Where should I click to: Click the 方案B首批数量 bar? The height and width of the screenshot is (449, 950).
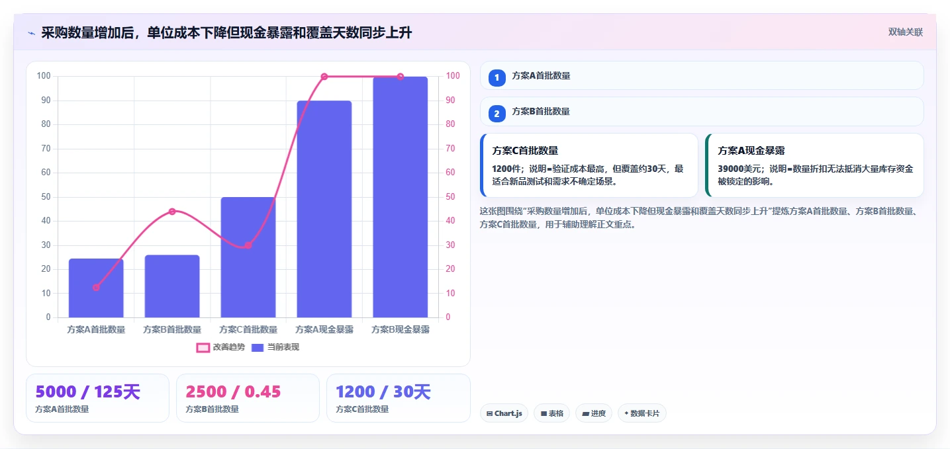coord(172,286)
